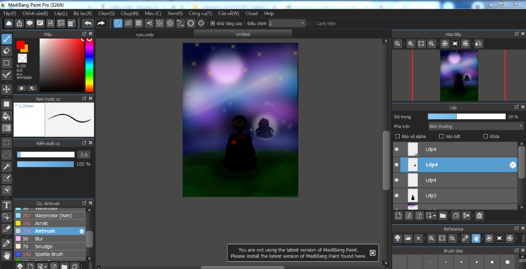The width and height of the screenshot is (526, 269).
Task: Toggle the Khử răng cưa checkbox
Action: pos(213,24)
